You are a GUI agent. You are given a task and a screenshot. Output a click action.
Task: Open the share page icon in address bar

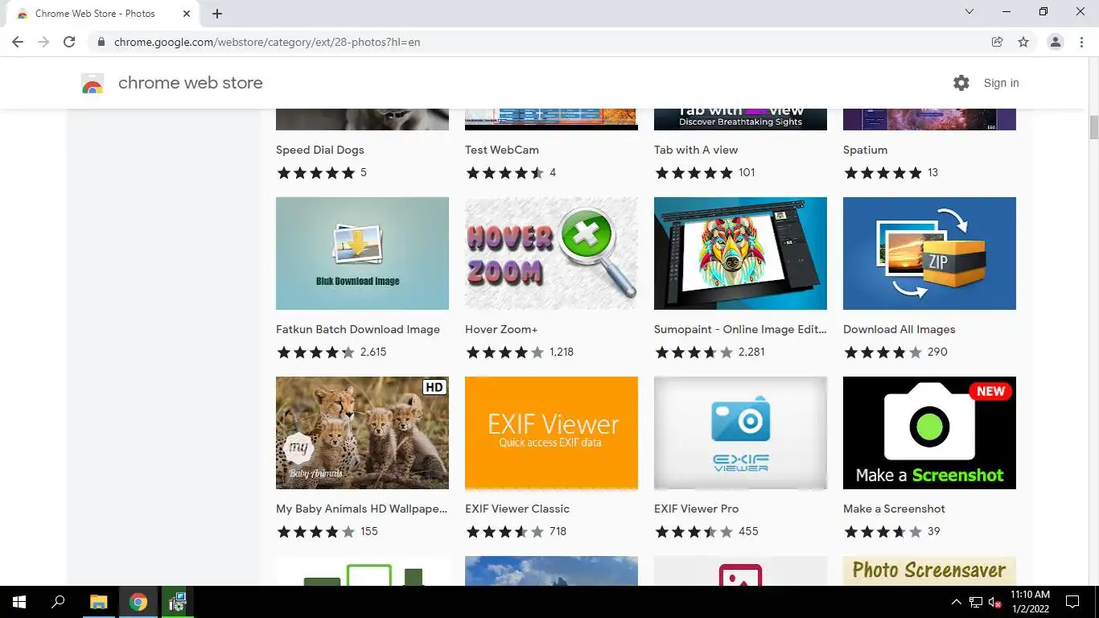click(997, 42)
